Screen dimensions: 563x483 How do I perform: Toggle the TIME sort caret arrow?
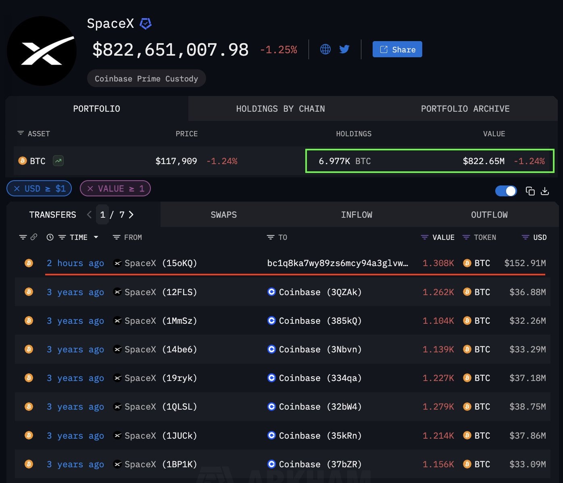[96, 237]
